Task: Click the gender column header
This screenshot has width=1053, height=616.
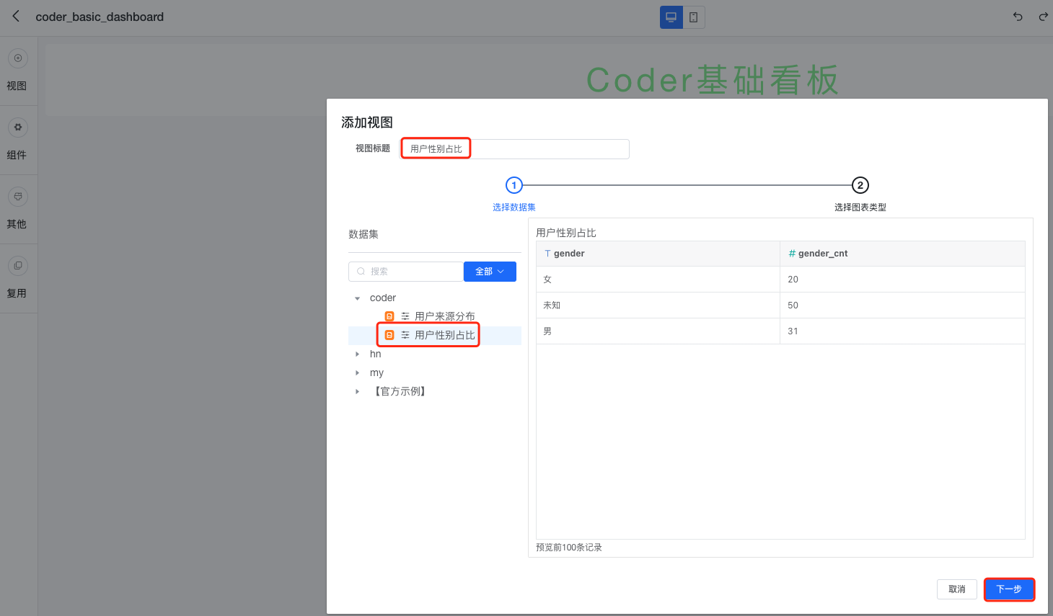Action: point(658,254)
